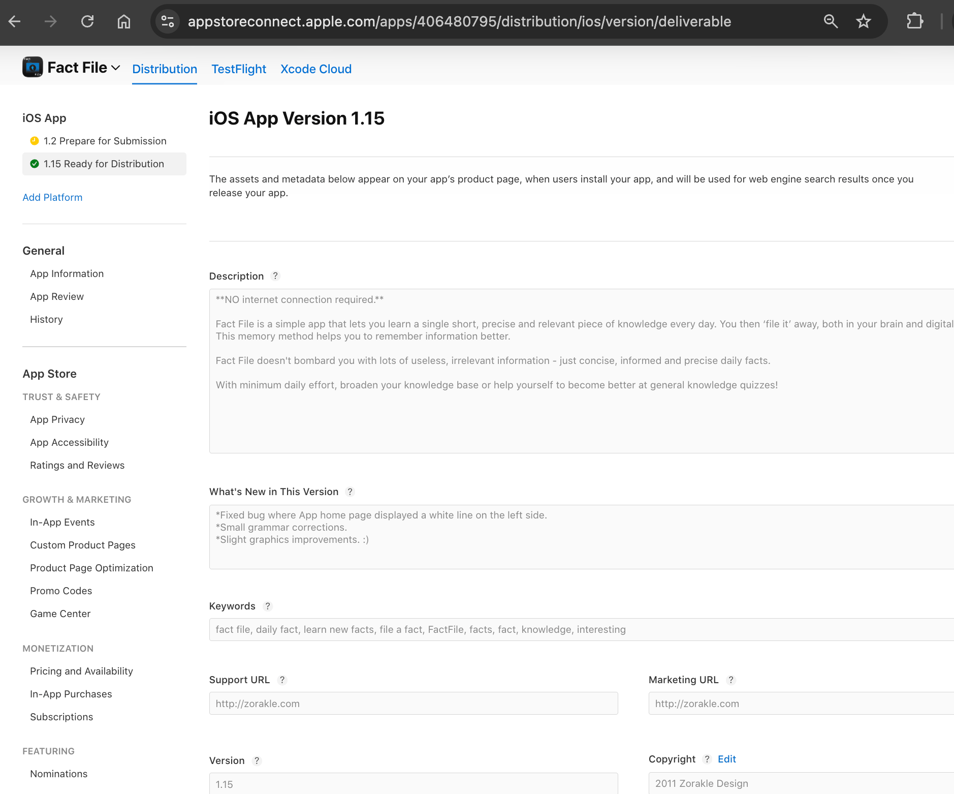This screenshot has width=954, height=794.
Task: Open the What's New in This Version help icon
Action: click(x=350, y=492)
